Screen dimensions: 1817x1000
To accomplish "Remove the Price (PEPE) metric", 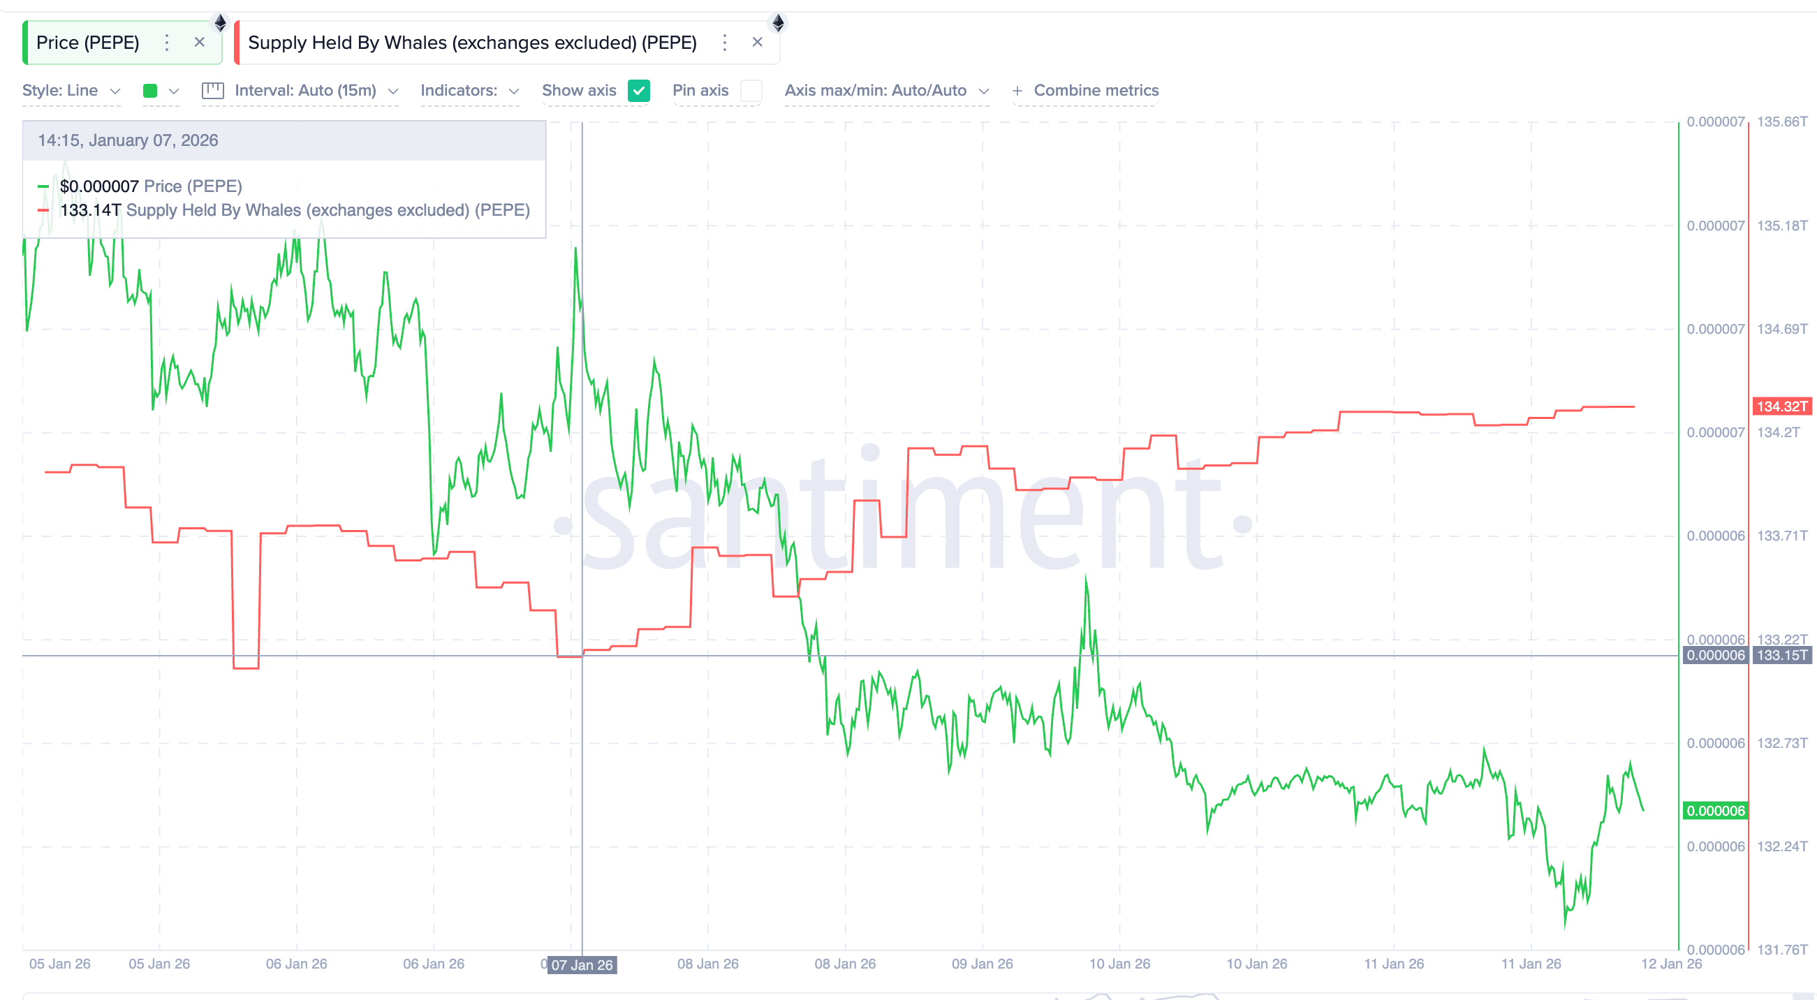I will pos(200,43).
